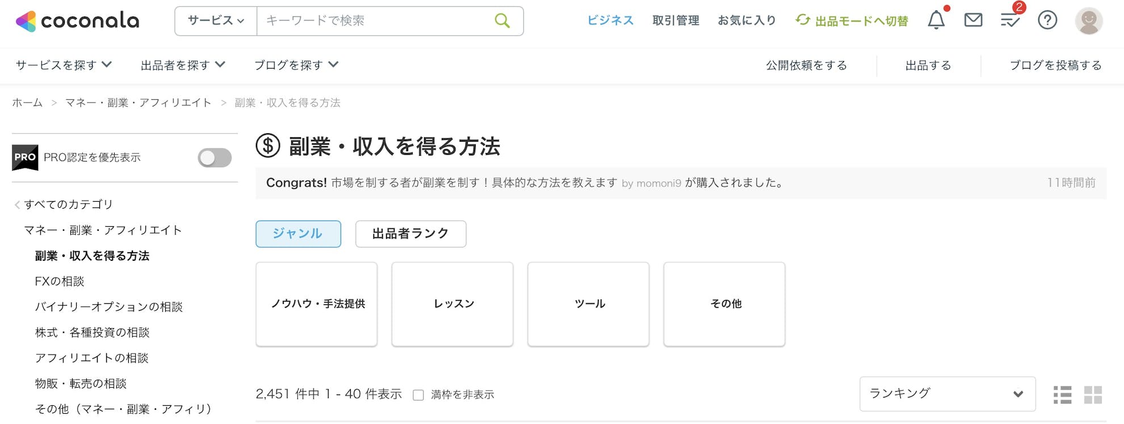1124x424 pixels.
Task: Expand the サービスを探す menu
Action: pyautogui.click(x=64, y=65)
